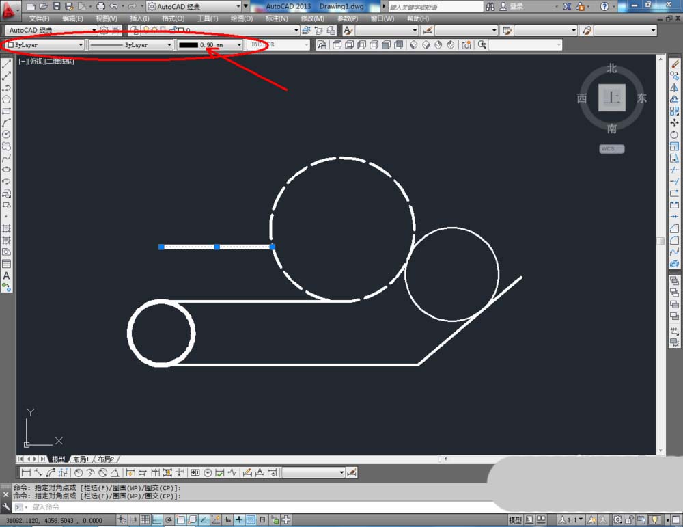Select the Fillet tool

point(674,240)
